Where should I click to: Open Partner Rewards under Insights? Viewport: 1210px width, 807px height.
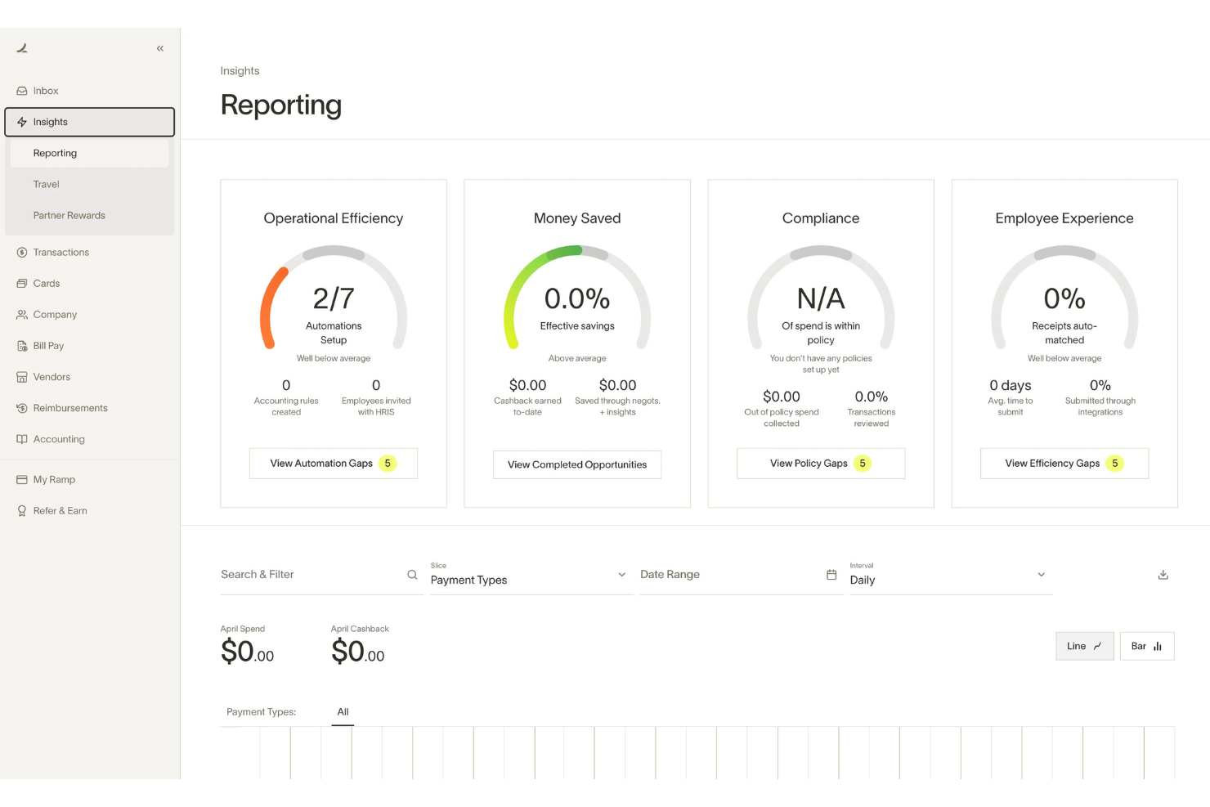coord(69,215)
